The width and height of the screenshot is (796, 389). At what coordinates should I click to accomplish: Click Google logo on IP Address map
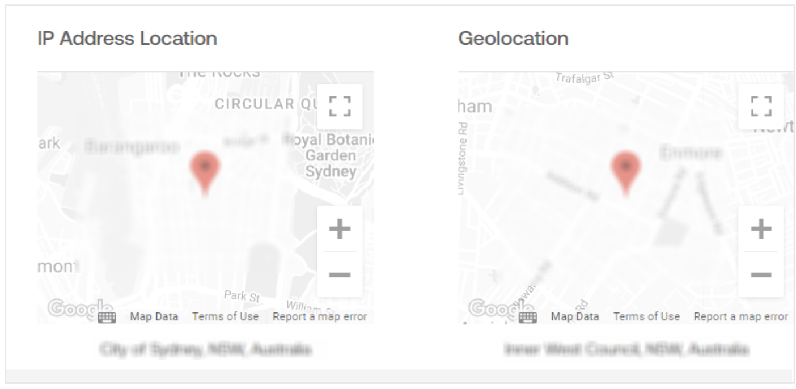point(71,308)
